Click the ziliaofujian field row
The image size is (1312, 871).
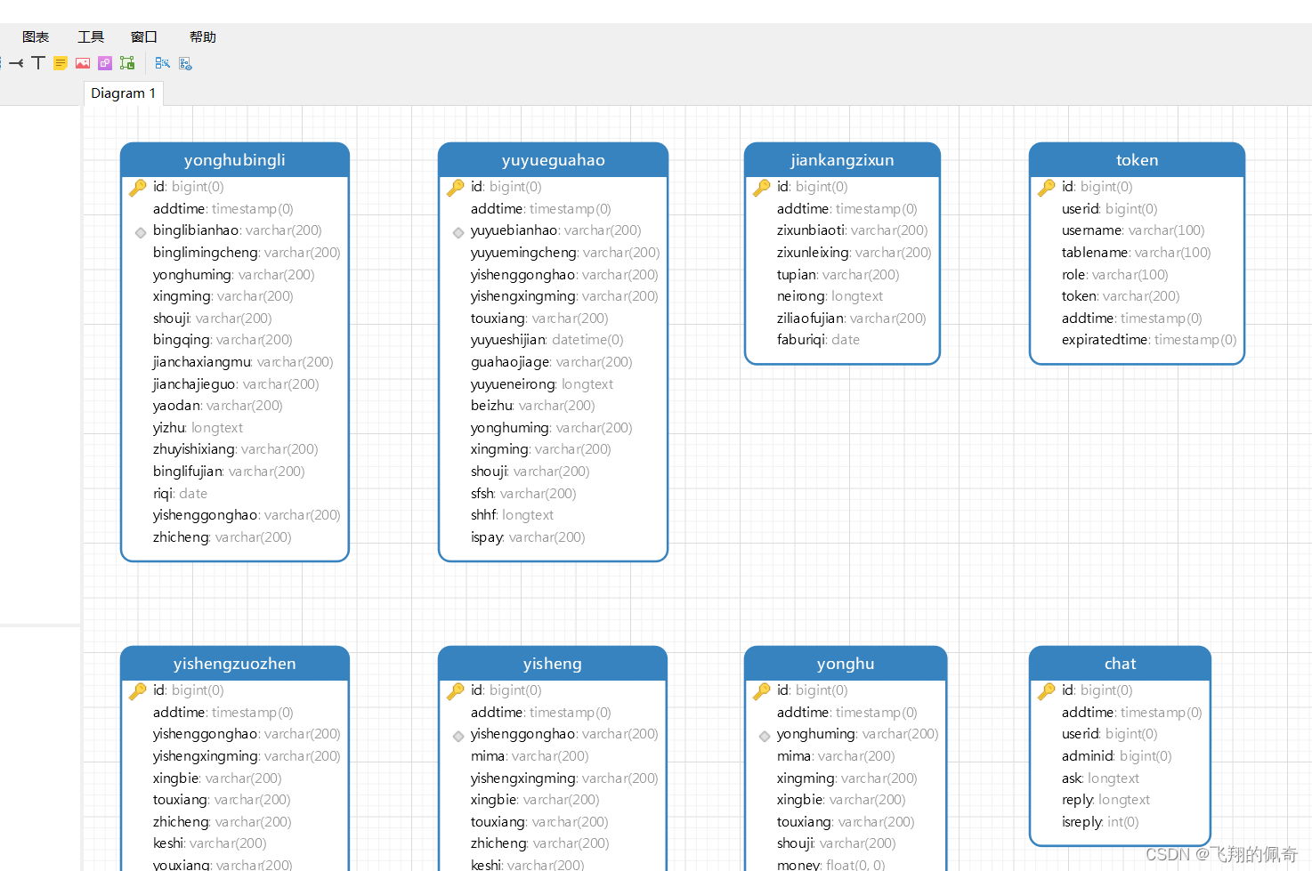point(852,319)
